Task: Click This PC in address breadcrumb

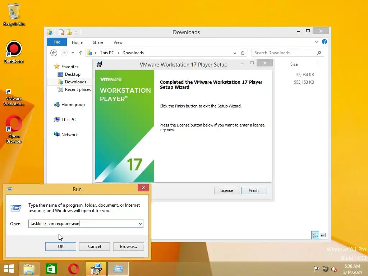Action: pos(107,53)
